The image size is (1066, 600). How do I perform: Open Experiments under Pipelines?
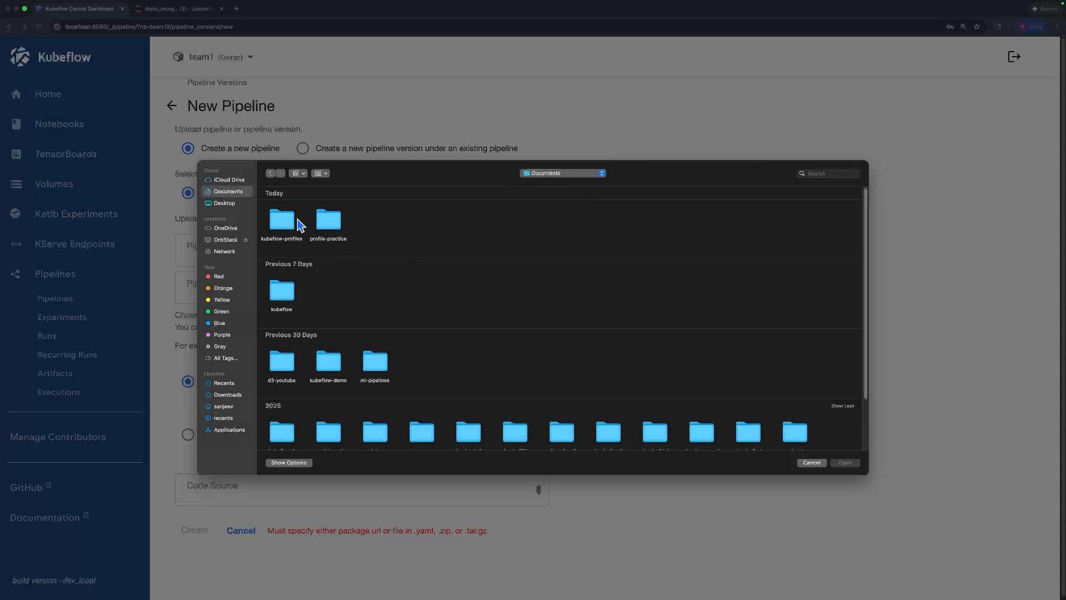[62, 317]
